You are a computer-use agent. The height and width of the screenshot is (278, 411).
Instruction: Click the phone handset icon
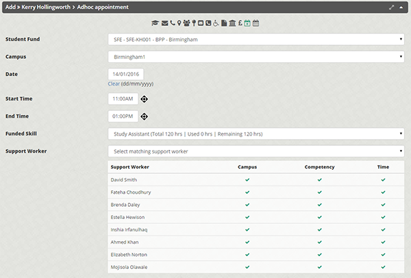(172, 23)
